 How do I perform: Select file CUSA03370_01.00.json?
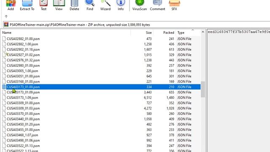[x=23, y=114]
